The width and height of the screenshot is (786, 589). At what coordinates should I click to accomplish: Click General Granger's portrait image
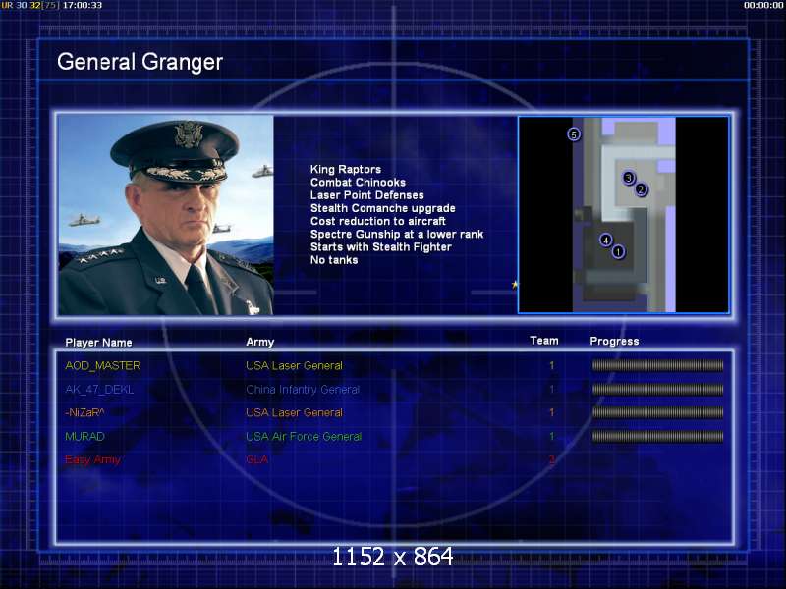pos(166,215)
